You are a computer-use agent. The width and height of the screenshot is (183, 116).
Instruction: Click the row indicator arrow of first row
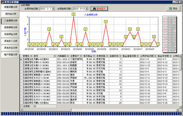pyautogui.click(x=21, y=59)
